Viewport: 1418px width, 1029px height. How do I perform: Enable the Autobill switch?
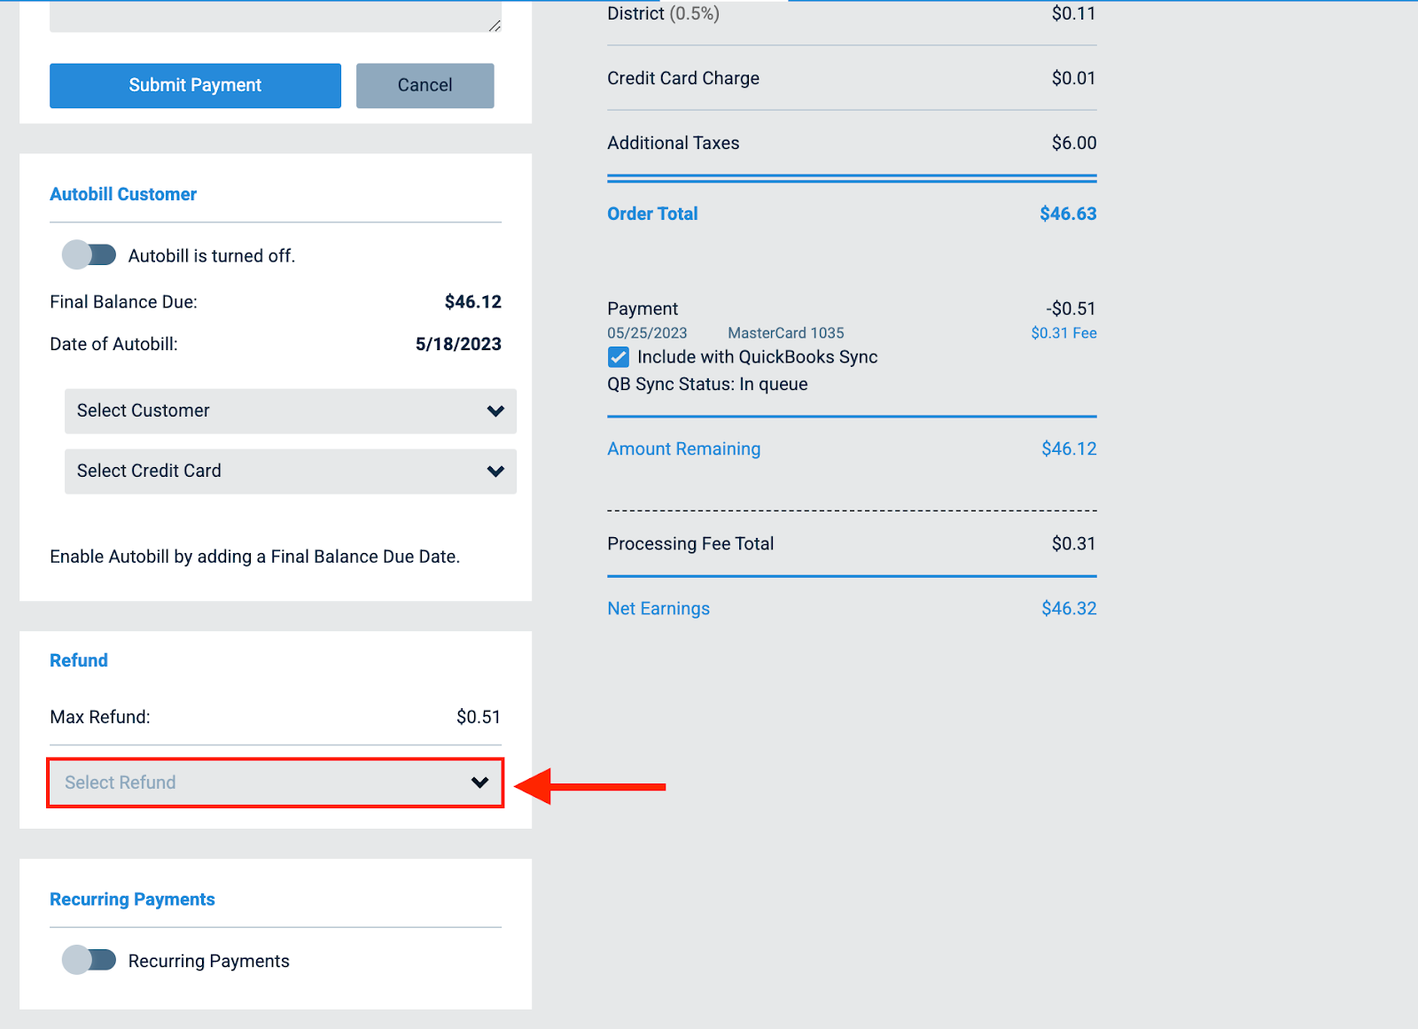[89, 255]
